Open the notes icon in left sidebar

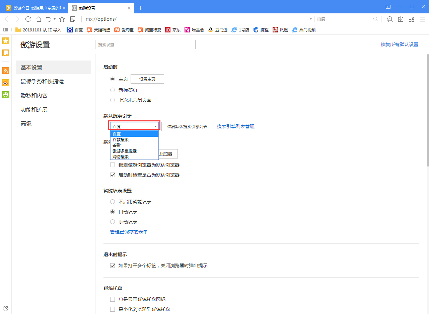pos(6,53)
